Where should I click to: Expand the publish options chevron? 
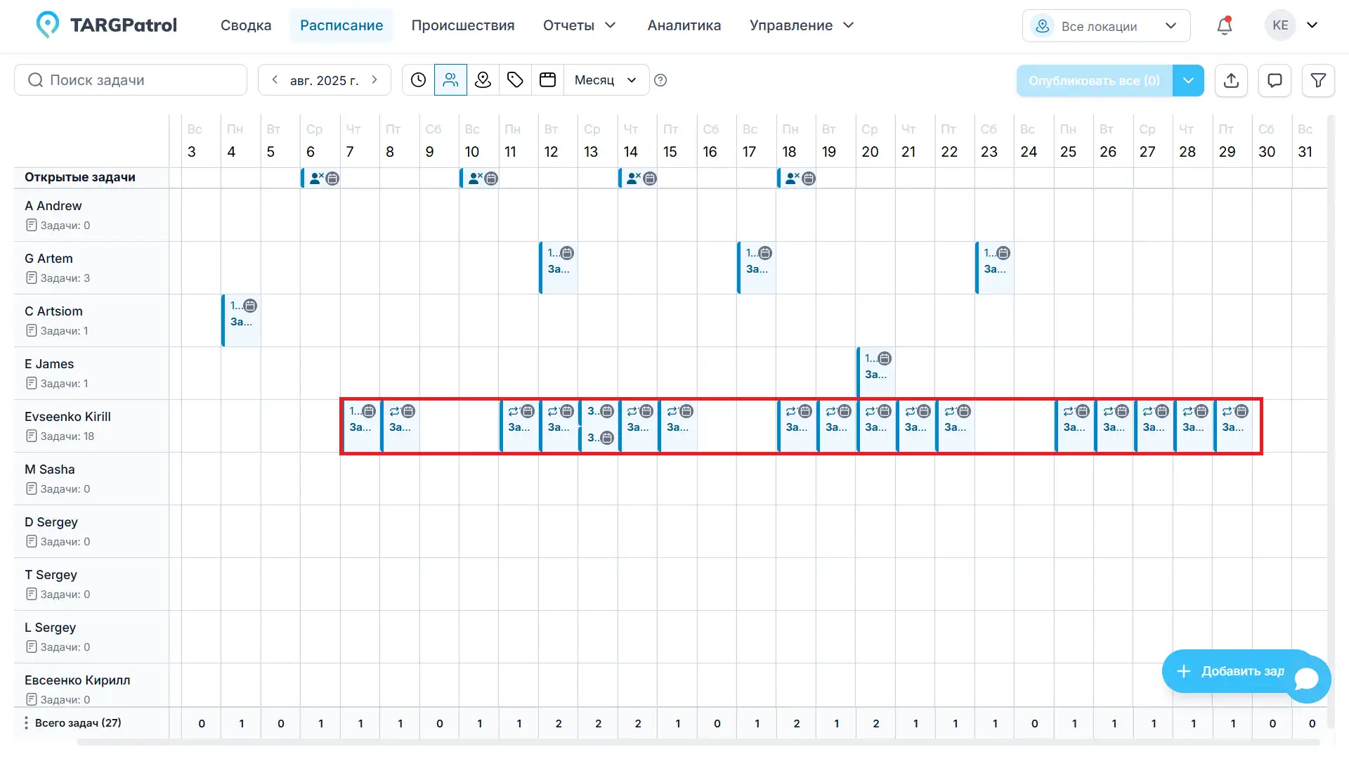click(1188, 80)
